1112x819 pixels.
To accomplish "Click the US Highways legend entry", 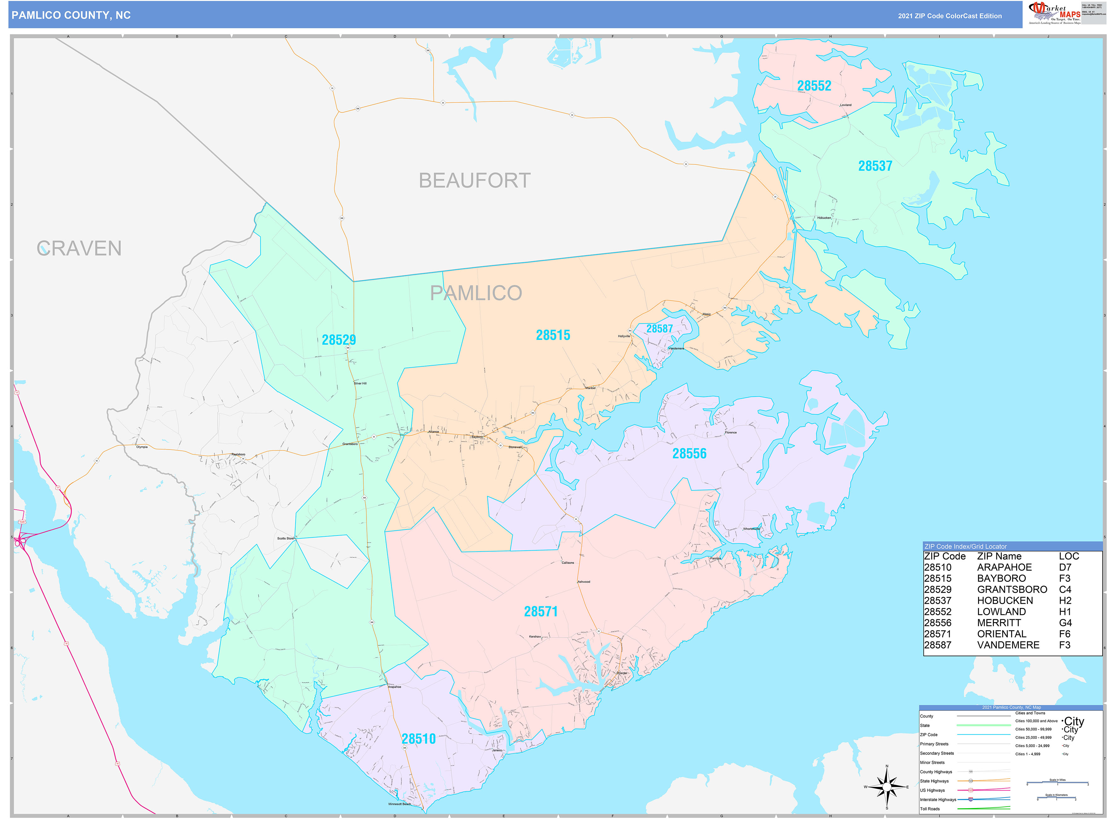I will [x=932, y=791].
